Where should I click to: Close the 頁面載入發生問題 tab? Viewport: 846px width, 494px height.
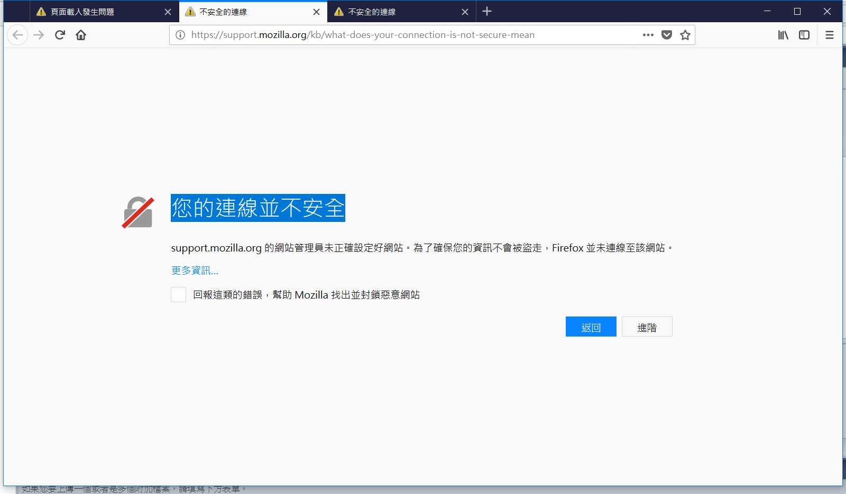(x=168, y=12)
